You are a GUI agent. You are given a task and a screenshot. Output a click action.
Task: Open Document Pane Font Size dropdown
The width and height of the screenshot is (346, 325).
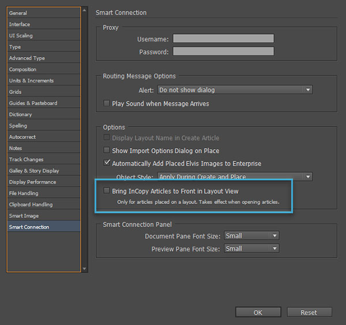(251, 236)
